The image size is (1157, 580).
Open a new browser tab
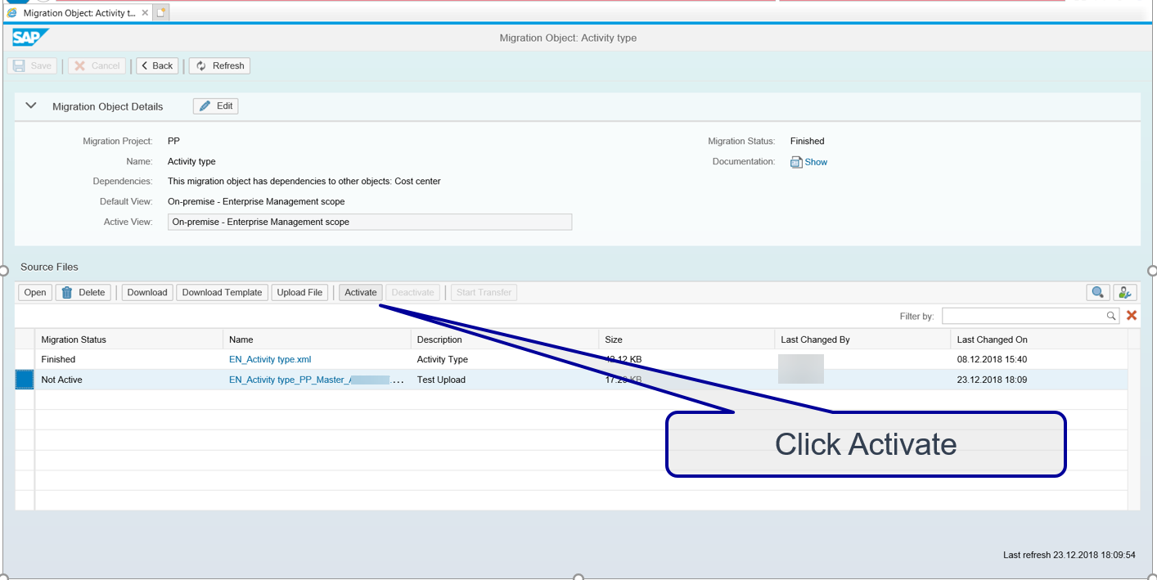point(161,13)
